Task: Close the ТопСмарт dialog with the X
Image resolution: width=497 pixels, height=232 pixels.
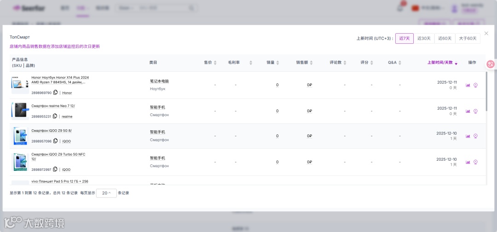Action: tap(486, 33)
